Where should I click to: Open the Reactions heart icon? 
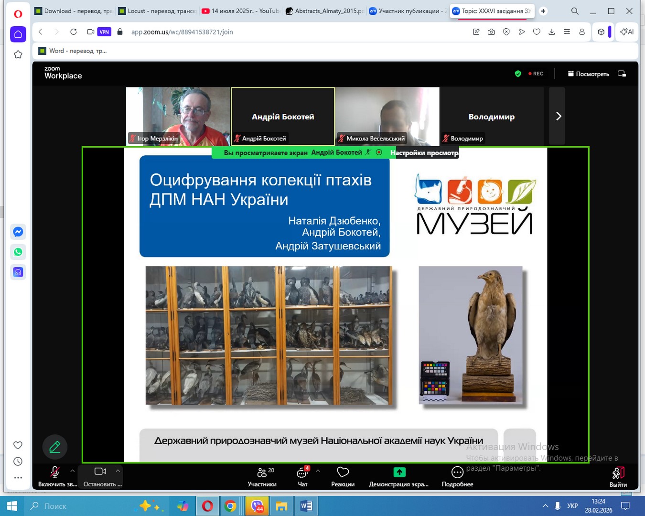click(x=343, y=473)
